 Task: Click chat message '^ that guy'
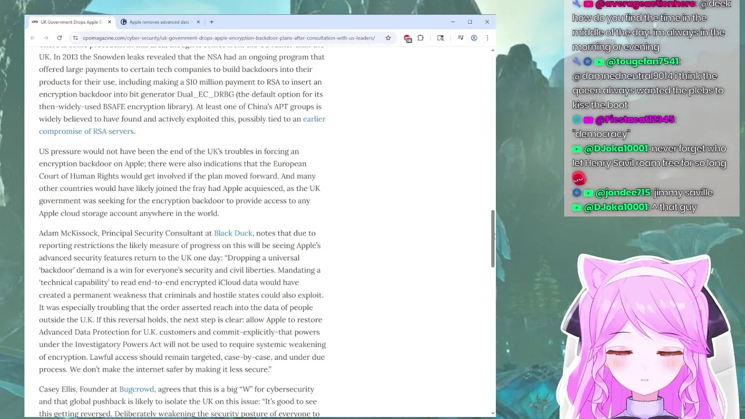674,207
